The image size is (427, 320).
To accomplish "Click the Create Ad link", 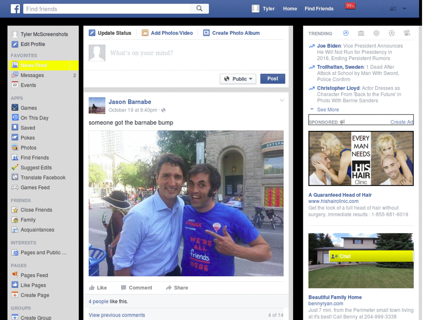I will point(402,122).
